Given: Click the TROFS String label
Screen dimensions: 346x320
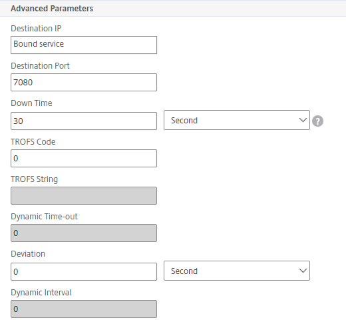Looking at the screenshot, I should (x=35, y=179).
